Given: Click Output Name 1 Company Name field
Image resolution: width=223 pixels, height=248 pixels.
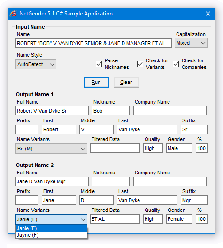Looking at the screenshot, I should point(170,111).
